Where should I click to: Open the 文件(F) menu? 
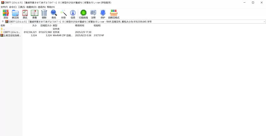[4, 7]
